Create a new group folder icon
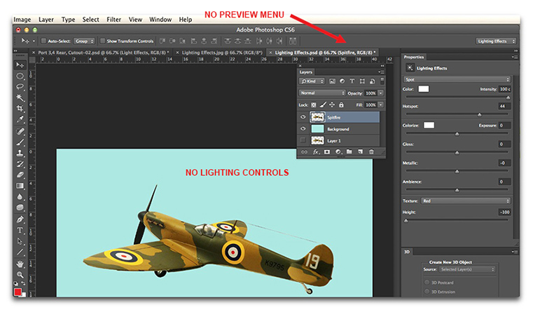This screenshot has height=312, width=533. (349, 151)
